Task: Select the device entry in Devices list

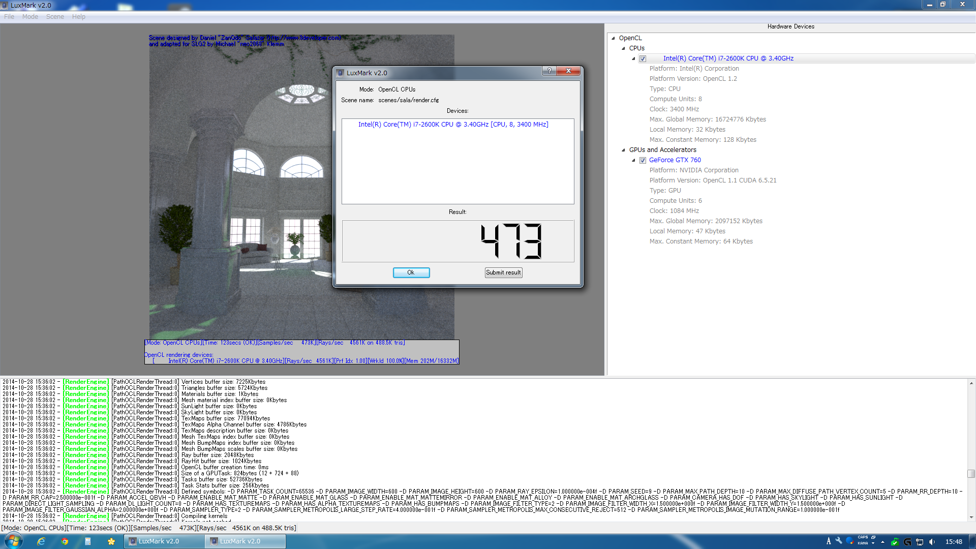Action: tap(453, 125)
